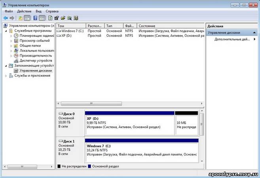Image resolution: width=260 pixels, height=178 pixels.
Task: Open the Файл menu
Action: point(9,11)
